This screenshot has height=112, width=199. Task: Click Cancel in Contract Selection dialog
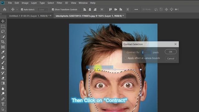pos(171,58)
